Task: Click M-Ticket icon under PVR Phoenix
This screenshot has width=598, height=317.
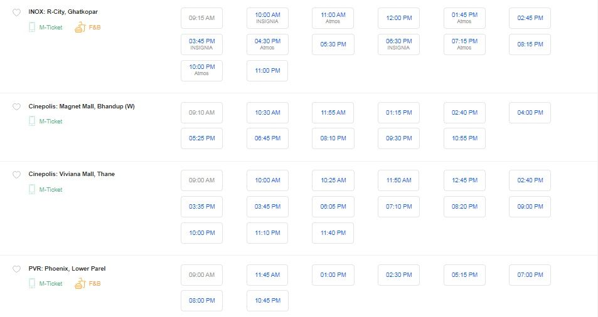Action: coord(32,284)
